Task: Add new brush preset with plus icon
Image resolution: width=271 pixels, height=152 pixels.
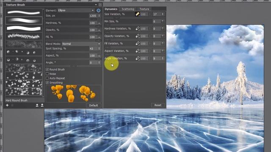Action: (x=7, y=105)
